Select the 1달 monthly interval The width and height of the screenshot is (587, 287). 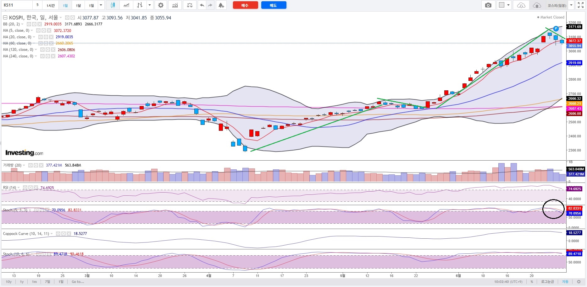pyautogui.click(x=78, y=5)
